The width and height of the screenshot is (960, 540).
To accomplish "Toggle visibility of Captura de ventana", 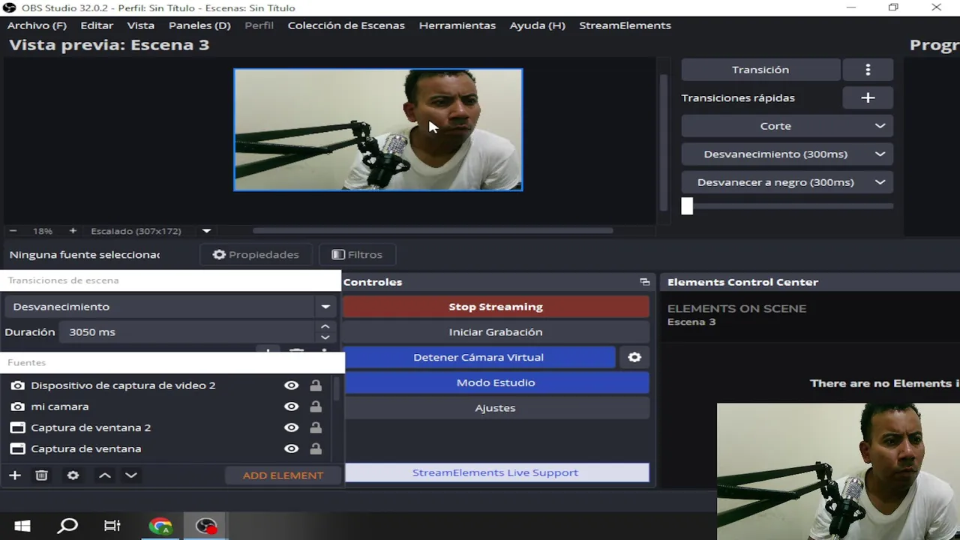I will 292,448.
